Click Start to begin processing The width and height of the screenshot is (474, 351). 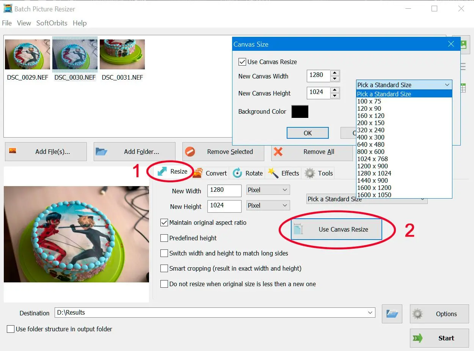[x=439, y=338]
